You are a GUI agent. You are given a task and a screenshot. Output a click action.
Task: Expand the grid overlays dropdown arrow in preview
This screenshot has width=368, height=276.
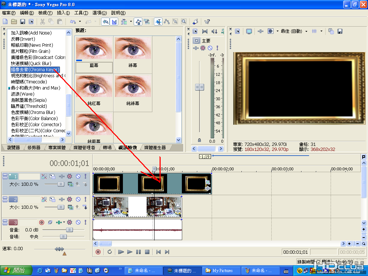[x=321, y=31]
